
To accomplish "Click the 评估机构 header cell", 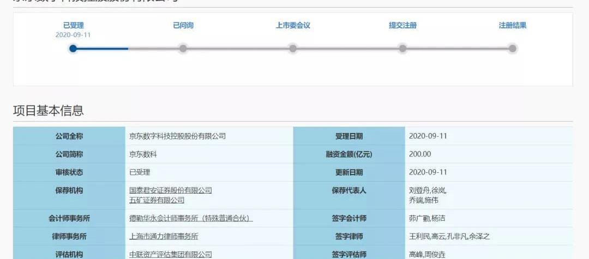I will pos(69,252).
